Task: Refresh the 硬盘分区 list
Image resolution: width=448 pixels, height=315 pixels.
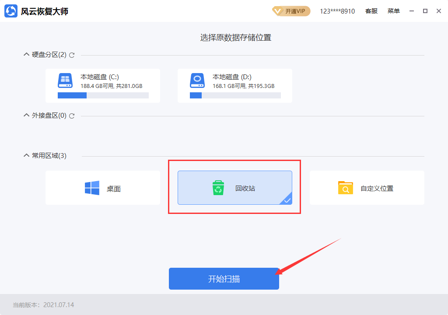Action: [x=72, y=55]
